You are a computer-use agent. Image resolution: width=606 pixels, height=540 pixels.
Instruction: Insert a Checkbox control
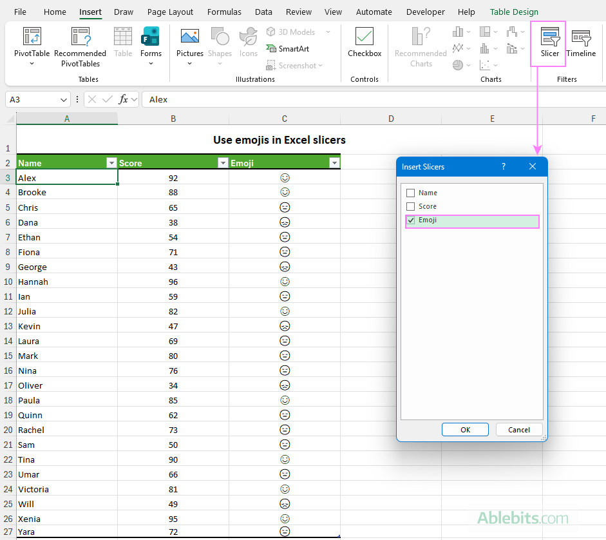tap(364, 39)
